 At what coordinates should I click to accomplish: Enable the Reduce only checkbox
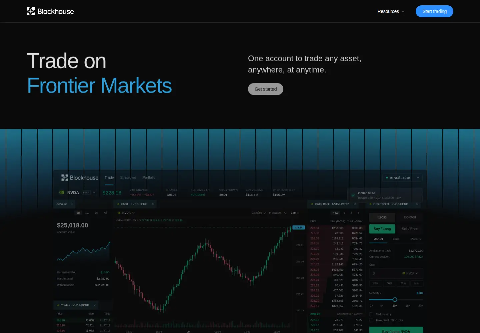click(x=371, y=314)
